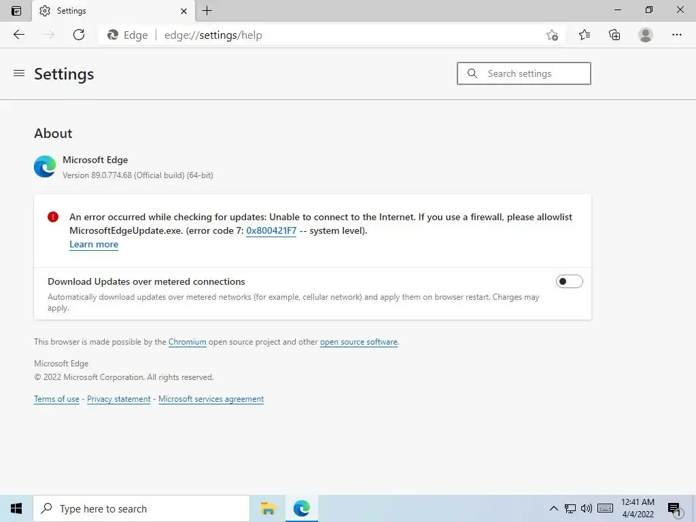The height and width of the screenshot is (522, 696).
Task: Click the Search settings field
Action: [524, 73]
